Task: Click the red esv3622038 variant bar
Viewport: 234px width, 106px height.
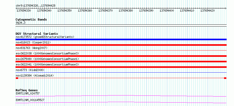Action: click(x=121, y=56)
